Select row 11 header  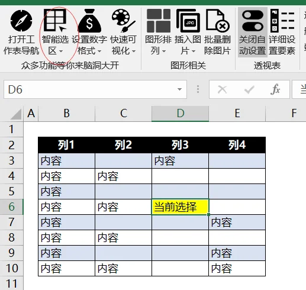[11, 283]
